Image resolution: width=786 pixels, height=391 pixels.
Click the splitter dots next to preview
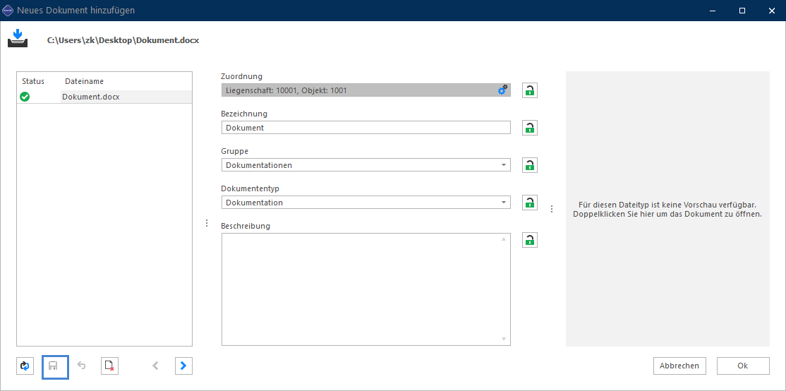click(552, 209)
